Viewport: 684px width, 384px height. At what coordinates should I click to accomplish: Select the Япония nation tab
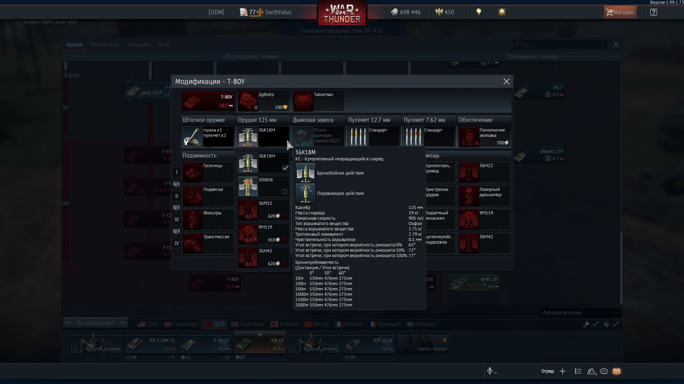[x=284, y=324]
